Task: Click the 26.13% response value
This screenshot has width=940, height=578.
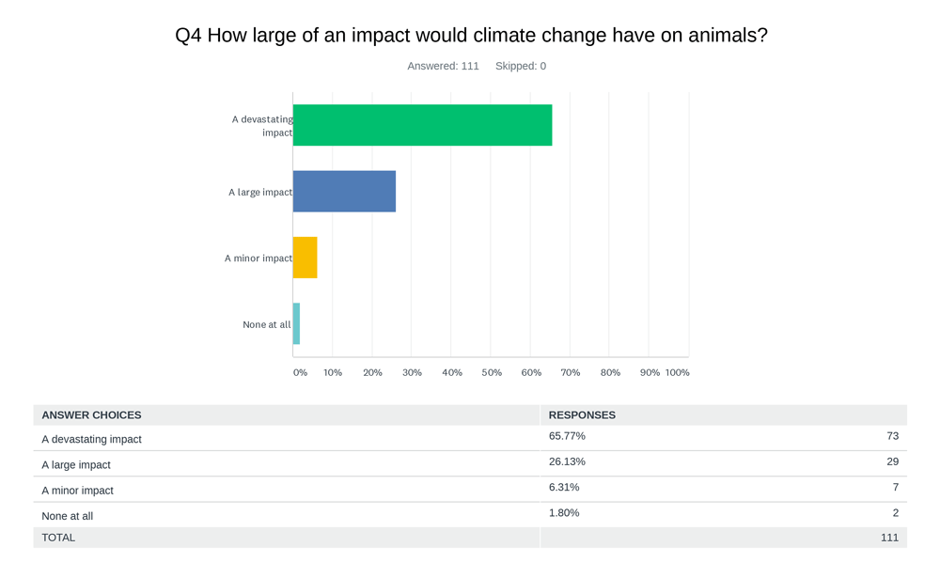Action: click(x=567, y=461)
